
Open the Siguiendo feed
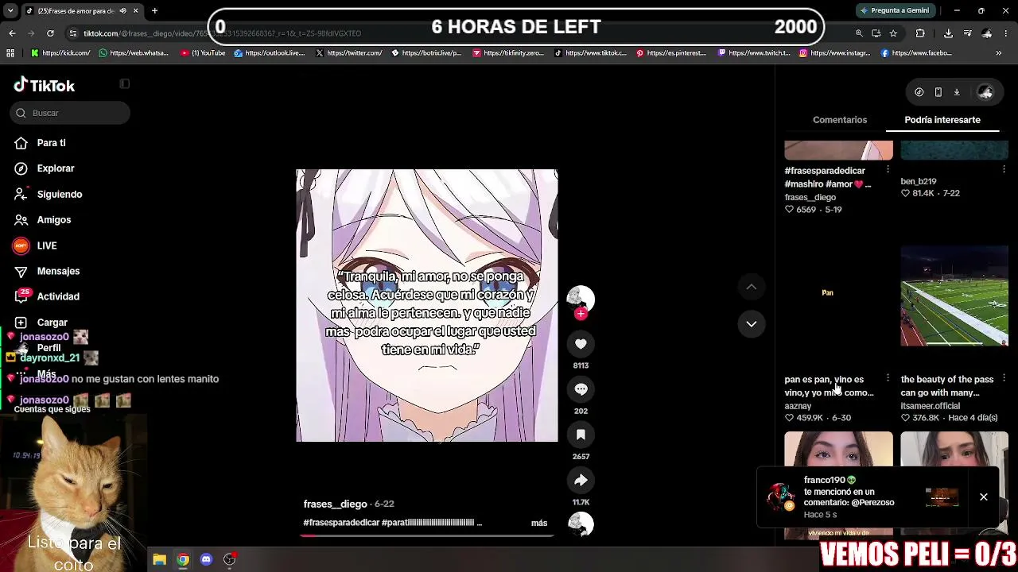point(48,194)
